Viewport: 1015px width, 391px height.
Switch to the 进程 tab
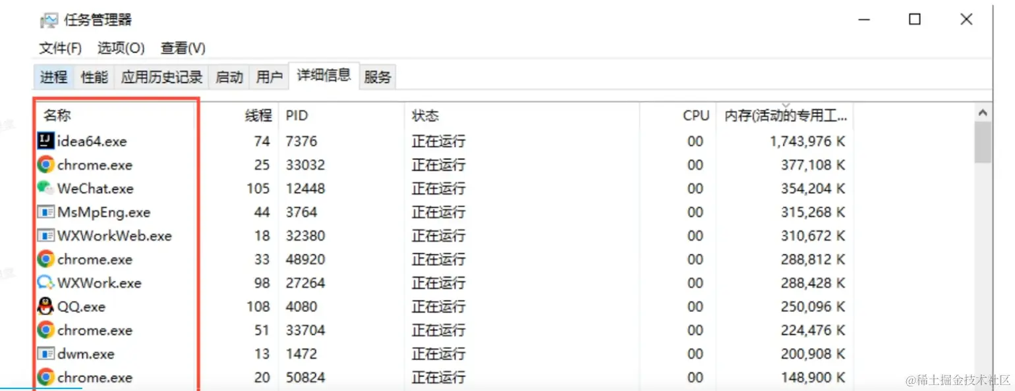coord(53,77)
